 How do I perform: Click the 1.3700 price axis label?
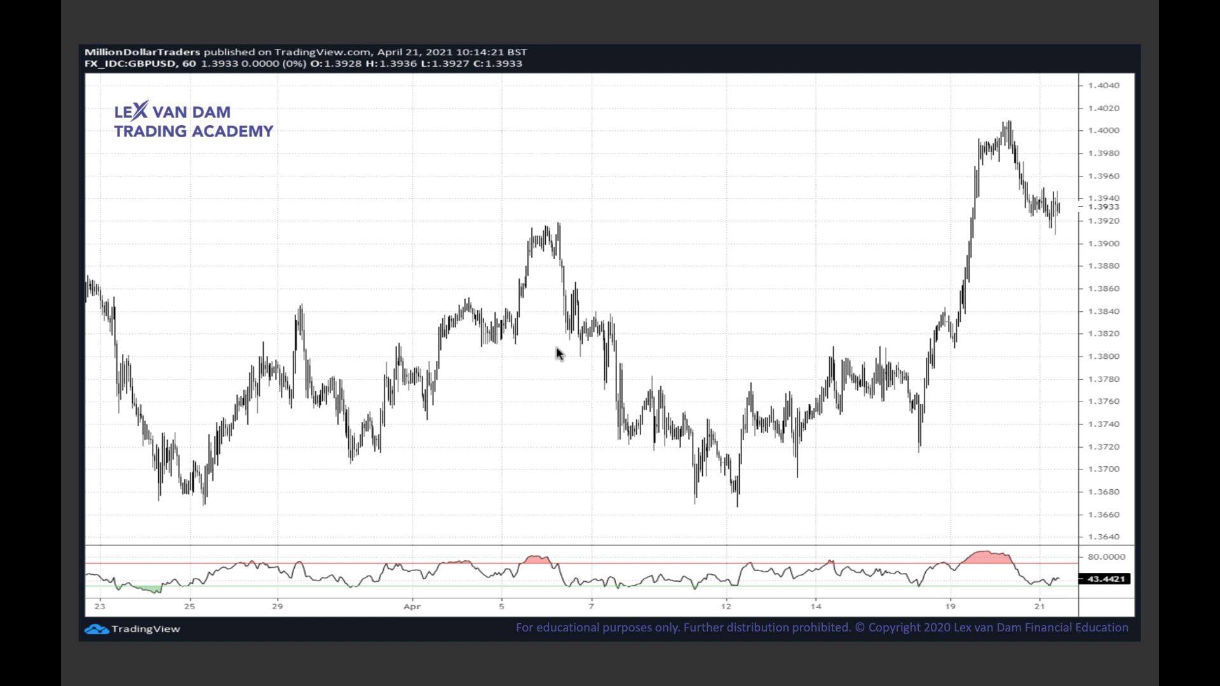(x=1103, y=469)
